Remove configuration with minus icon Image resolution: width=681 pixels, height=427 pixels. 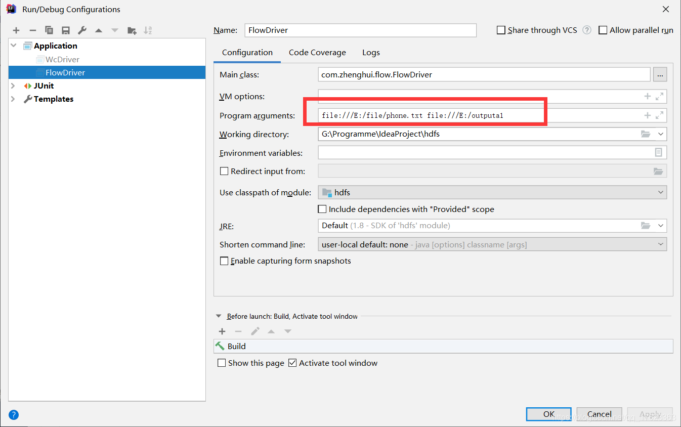click(32, 30)
